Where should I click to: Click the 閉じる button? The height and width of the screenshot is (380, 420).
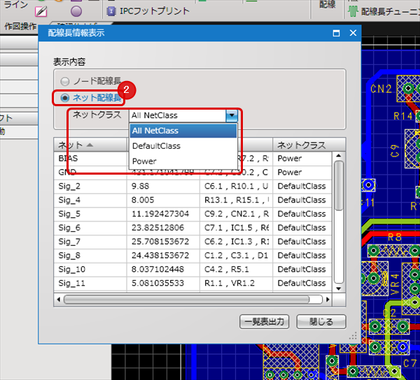(321, 322)
